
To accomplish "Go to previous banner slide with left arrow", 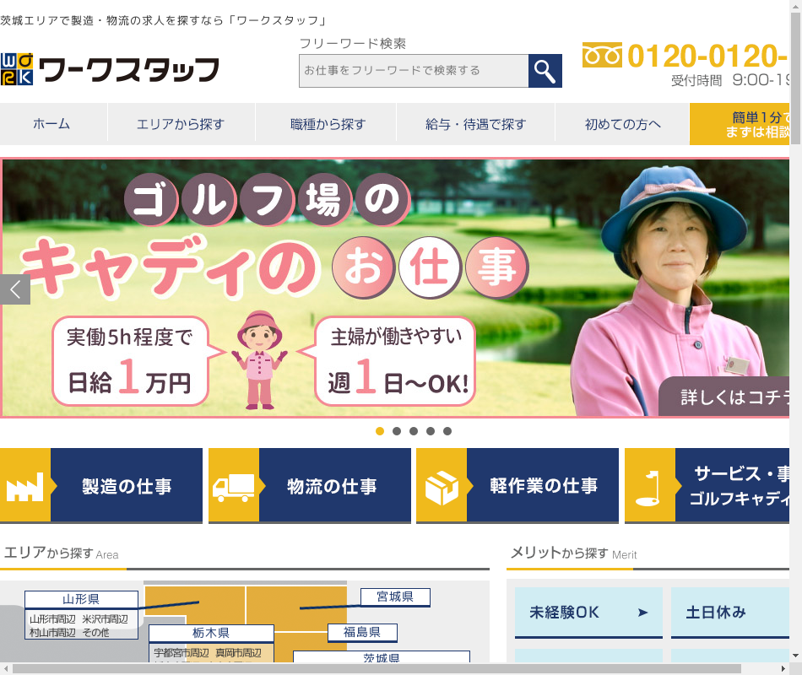I will [15, 289].
